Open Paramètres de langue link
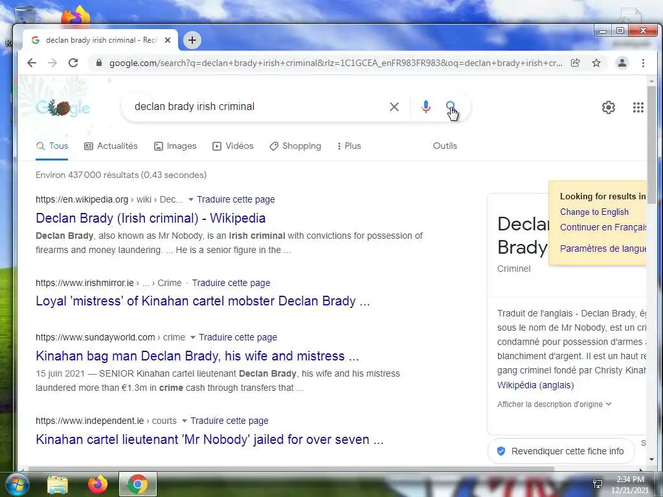The width and height of the screenshot is (663, 497). pyautogui.click(x=603, y=248)
